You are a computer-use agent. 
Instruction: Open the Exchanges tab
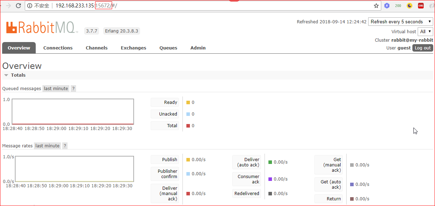133,48
